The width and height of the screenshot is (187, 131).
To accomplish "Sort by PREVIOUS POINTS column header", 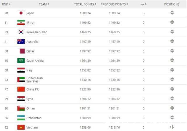I will pyautogui.click(x=114, y=4).
